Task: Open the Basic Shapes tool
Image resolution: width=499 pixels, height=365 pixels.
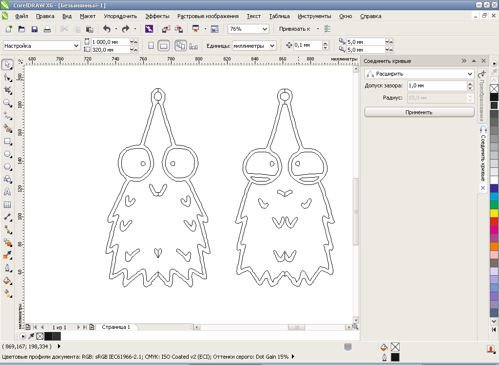Action: coord(7,180)
